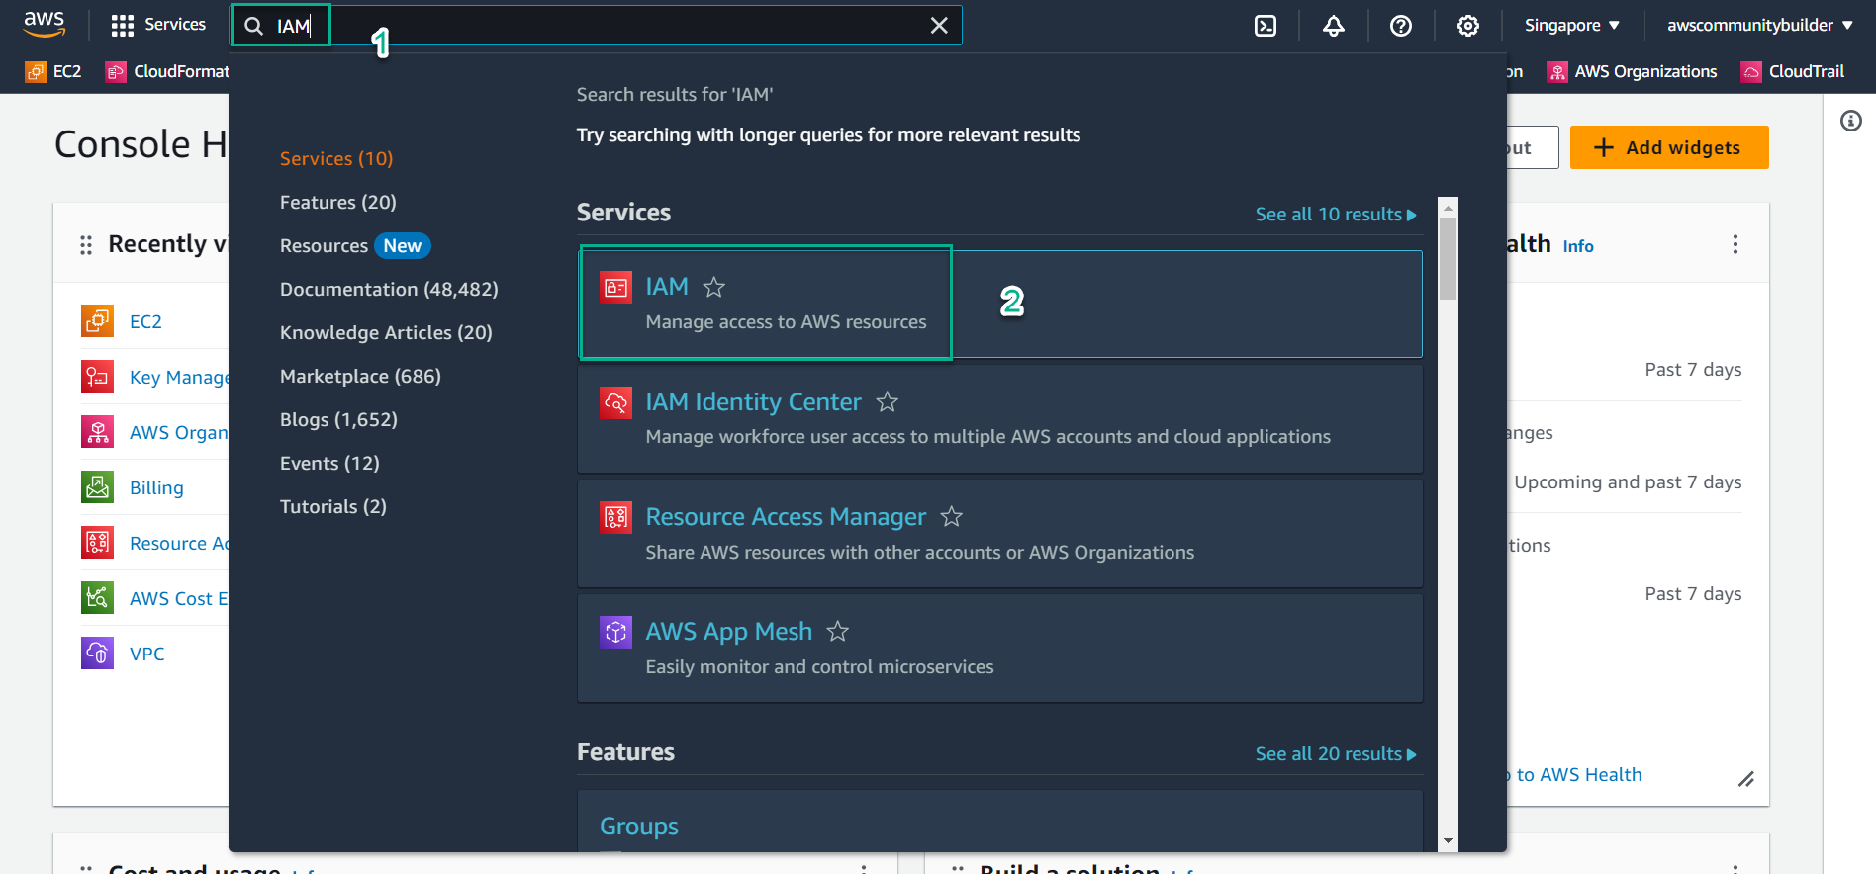Favorite IAM Identity Center with star
The height and width of the screenshot is (874, 1876).
(888, 402)
